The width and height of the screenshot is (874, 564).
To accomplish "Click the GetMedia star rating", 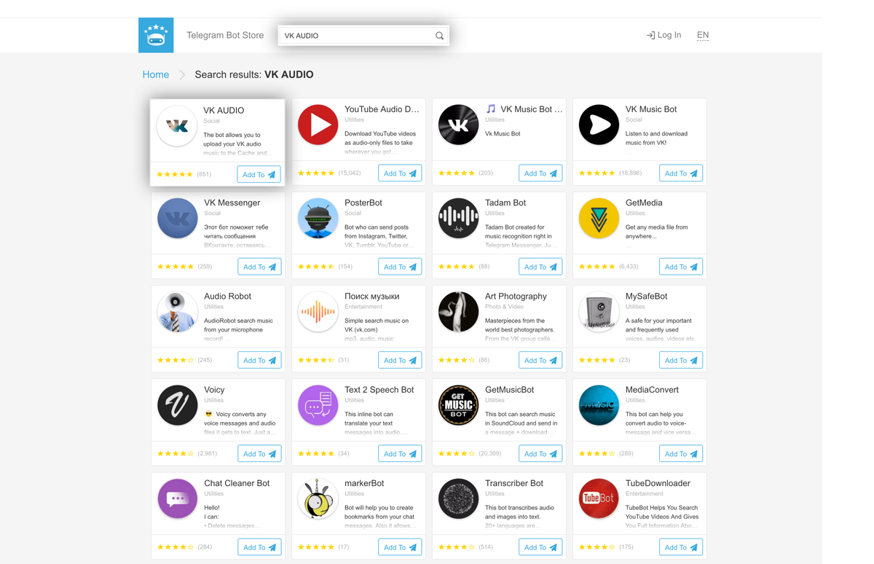I will click(597, 267).
